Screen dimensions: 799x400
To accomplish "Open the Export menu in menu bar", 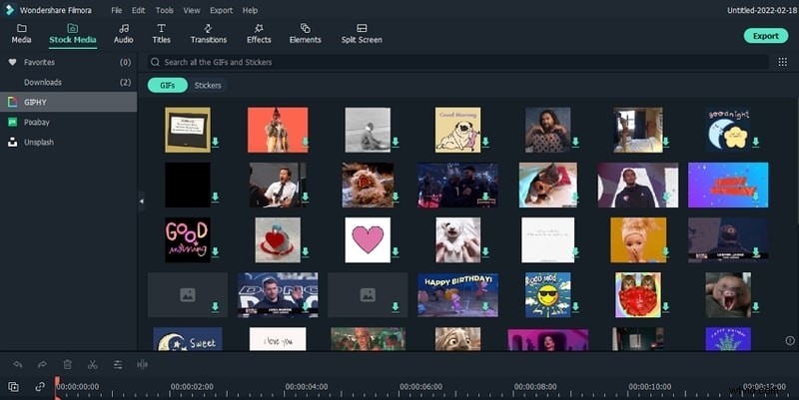I will click(x=221, y=10).
